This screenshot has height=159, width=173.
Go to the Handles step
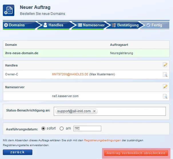point(54,25)
